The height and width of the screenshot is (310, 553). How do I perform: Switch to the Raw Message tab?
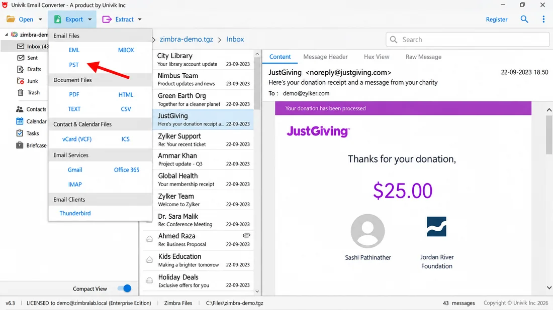423,57
